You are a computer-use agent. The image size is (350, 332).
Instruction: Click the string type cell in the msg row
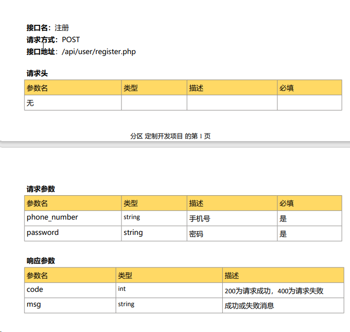[169, 305]
